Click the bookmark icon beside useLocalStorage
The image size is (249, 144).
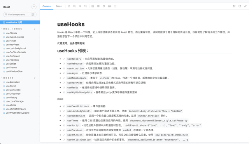pos(4,101)
